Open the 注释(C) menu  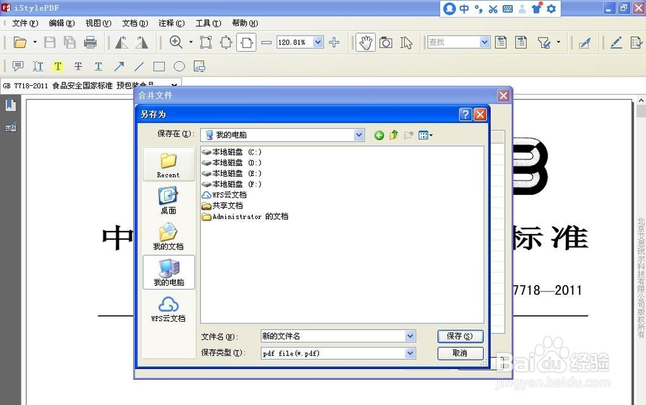pos(172,23)
